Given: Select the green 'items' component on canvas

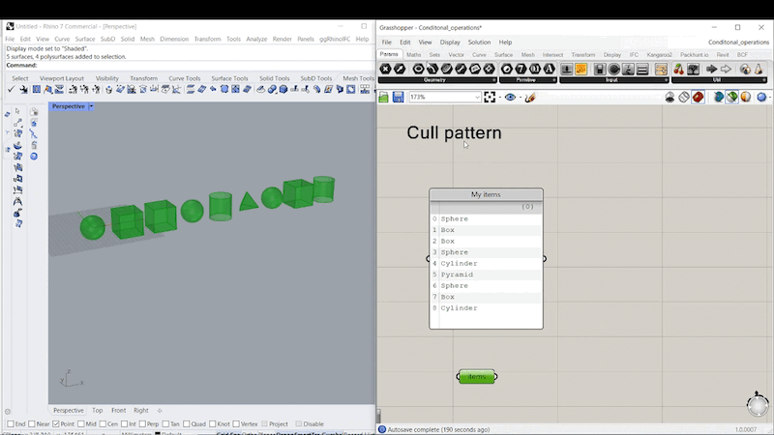Looking at the screenshot, I should [476, 377].
